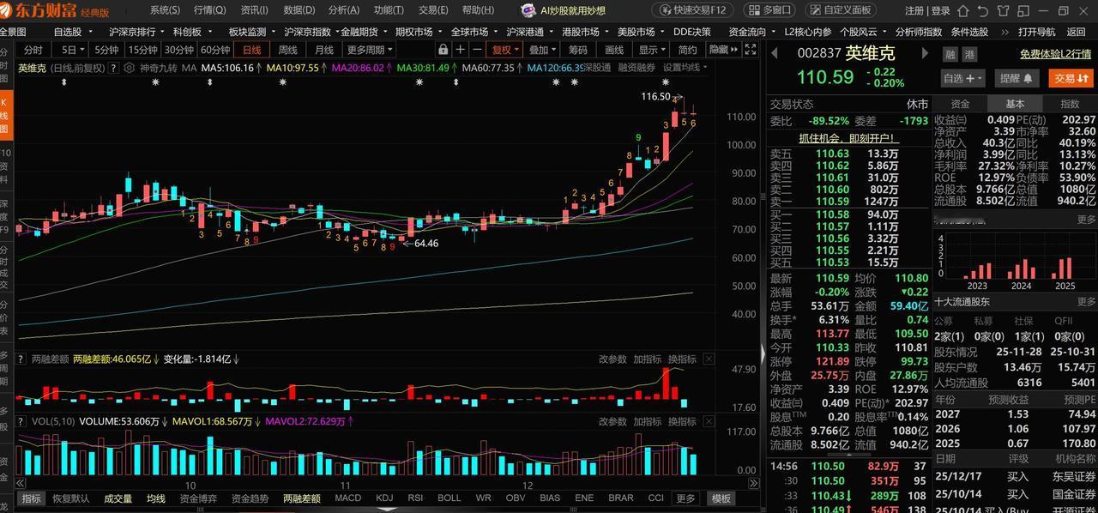Go to previous stock with left arrow
The image size is (1098, 513).
(774, 53)
